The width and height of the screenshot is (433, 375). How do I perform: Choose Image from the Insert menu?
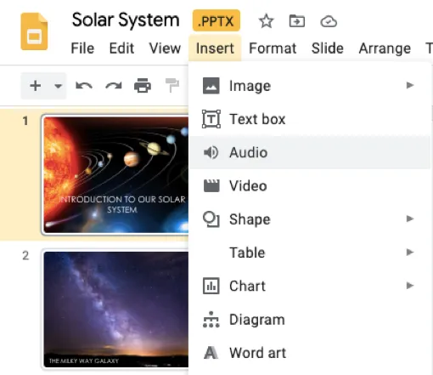click(310, 86)
